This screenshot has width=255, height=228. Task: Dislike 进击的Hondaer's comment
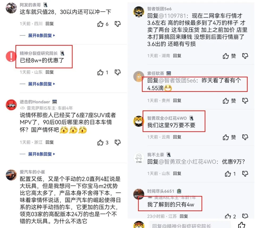coord(118,143)
